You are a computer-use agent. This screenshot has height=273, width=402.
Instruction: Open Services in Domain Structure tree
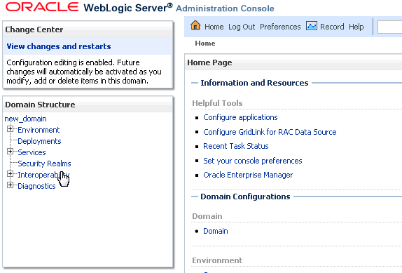tap(32, 152)
